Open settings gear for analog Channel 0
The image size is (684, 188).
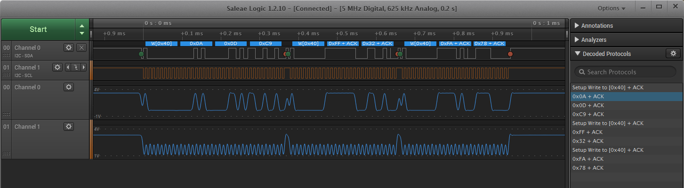click(x=69, y=87)
